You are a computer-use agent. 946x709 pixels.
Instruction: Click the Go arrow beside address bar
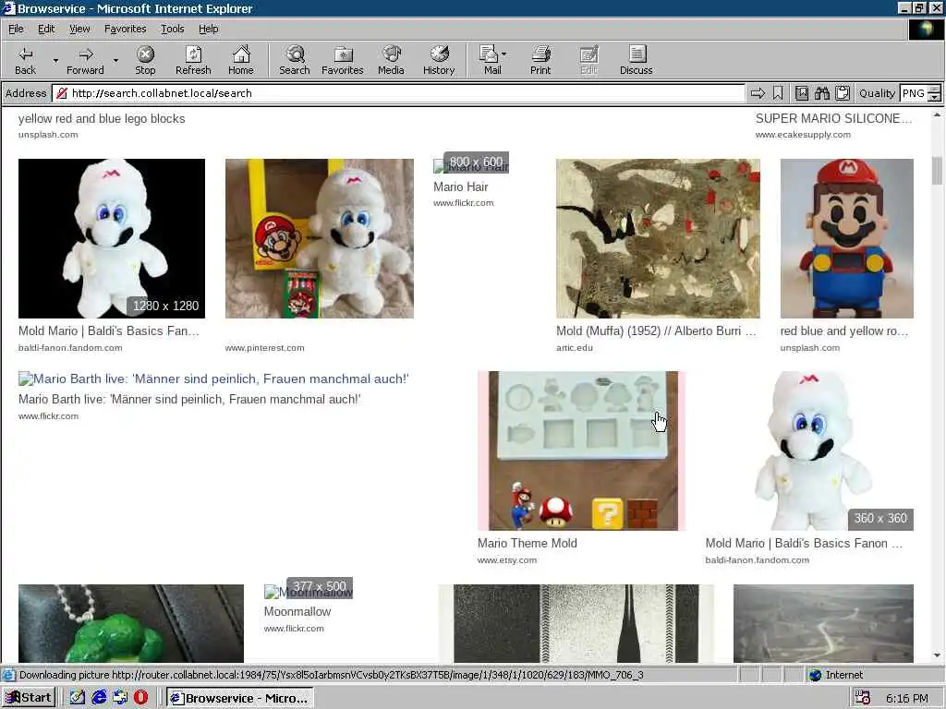pos(758,93)
